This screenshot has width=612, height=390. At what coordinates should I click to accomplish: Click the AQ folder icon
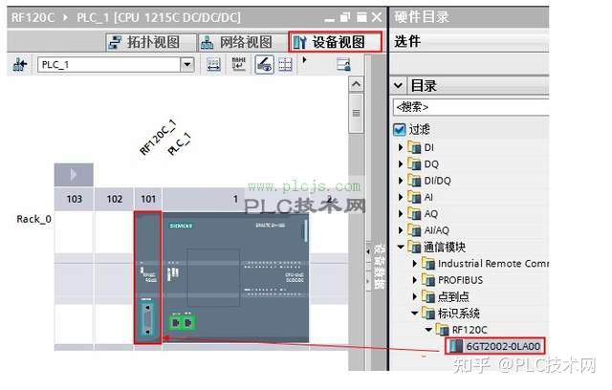point(414,213)
